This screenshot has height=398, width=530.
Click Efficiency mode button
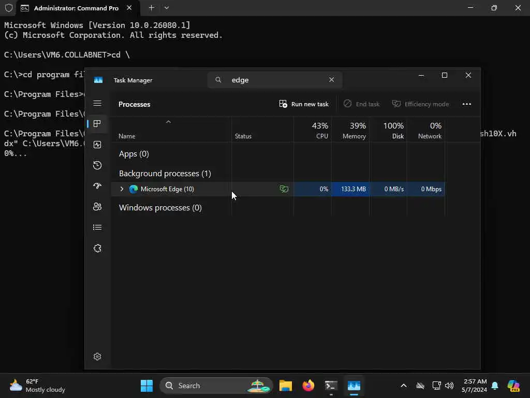(420, 104)
